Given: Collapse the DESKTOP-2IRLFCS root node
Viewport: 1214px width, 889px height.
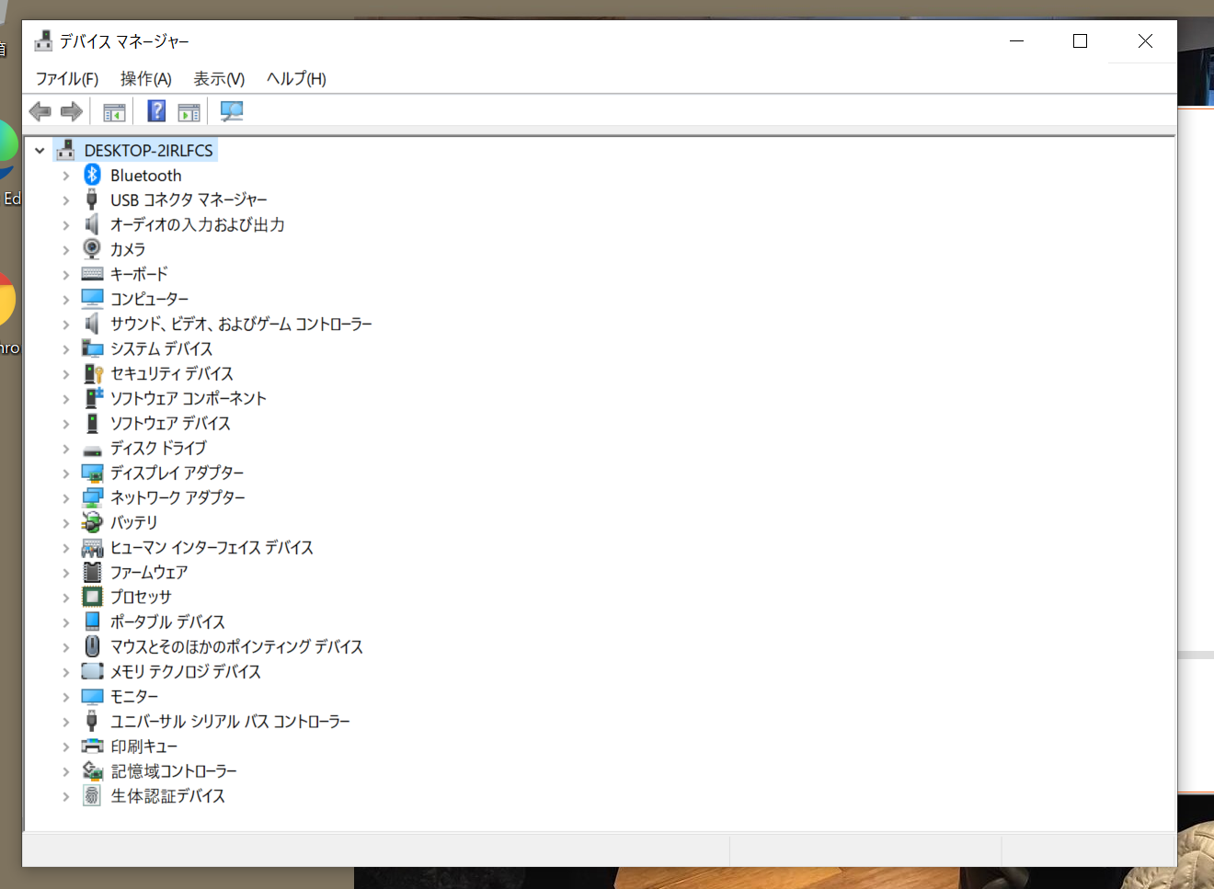Looking at the screenshot, I should click(x=40, y=151).
